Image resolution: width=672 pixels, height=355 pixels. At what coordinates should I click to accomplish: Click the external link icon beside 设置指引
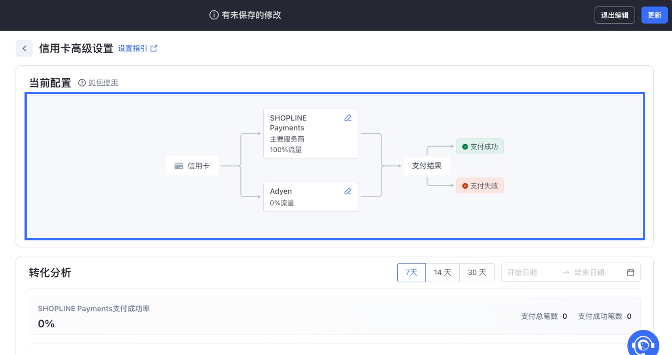[154, 48]
